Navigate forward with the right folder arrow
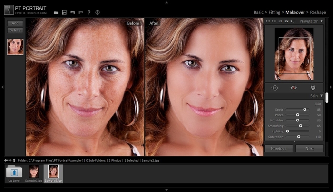The height and width of the screenshot is (192, 333). pos(10,160)
